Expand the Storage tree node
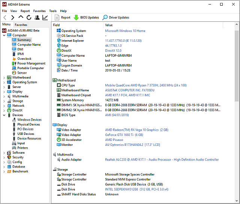The image size is (240, 204). click(4, 101)
